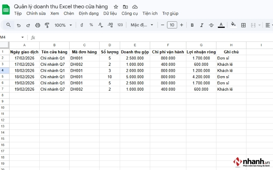Select cell with value 1.200.000
The height and width of the screenshot is (170, 273).
pyautogui.click(x=201, y=71)
